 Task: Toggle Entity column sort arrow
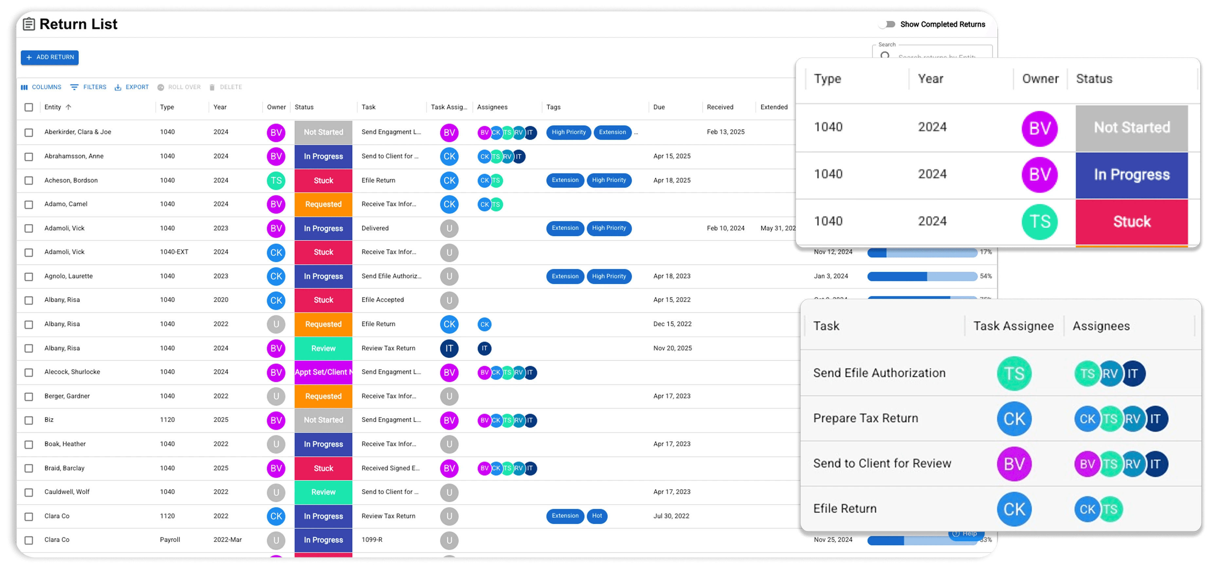(68, 107)
